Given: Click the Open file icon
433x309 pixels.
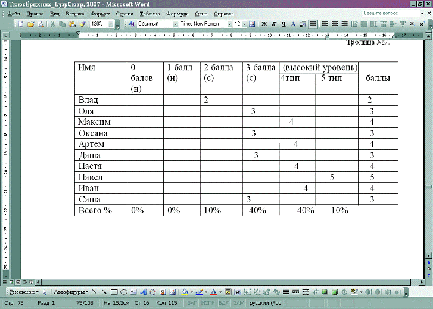Looking at the screenshot, I should click(32, 24).
